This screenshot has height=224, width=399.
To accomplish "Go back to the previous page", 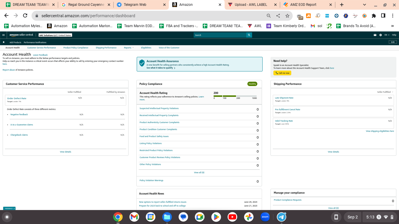I will (x=6, y=16).
